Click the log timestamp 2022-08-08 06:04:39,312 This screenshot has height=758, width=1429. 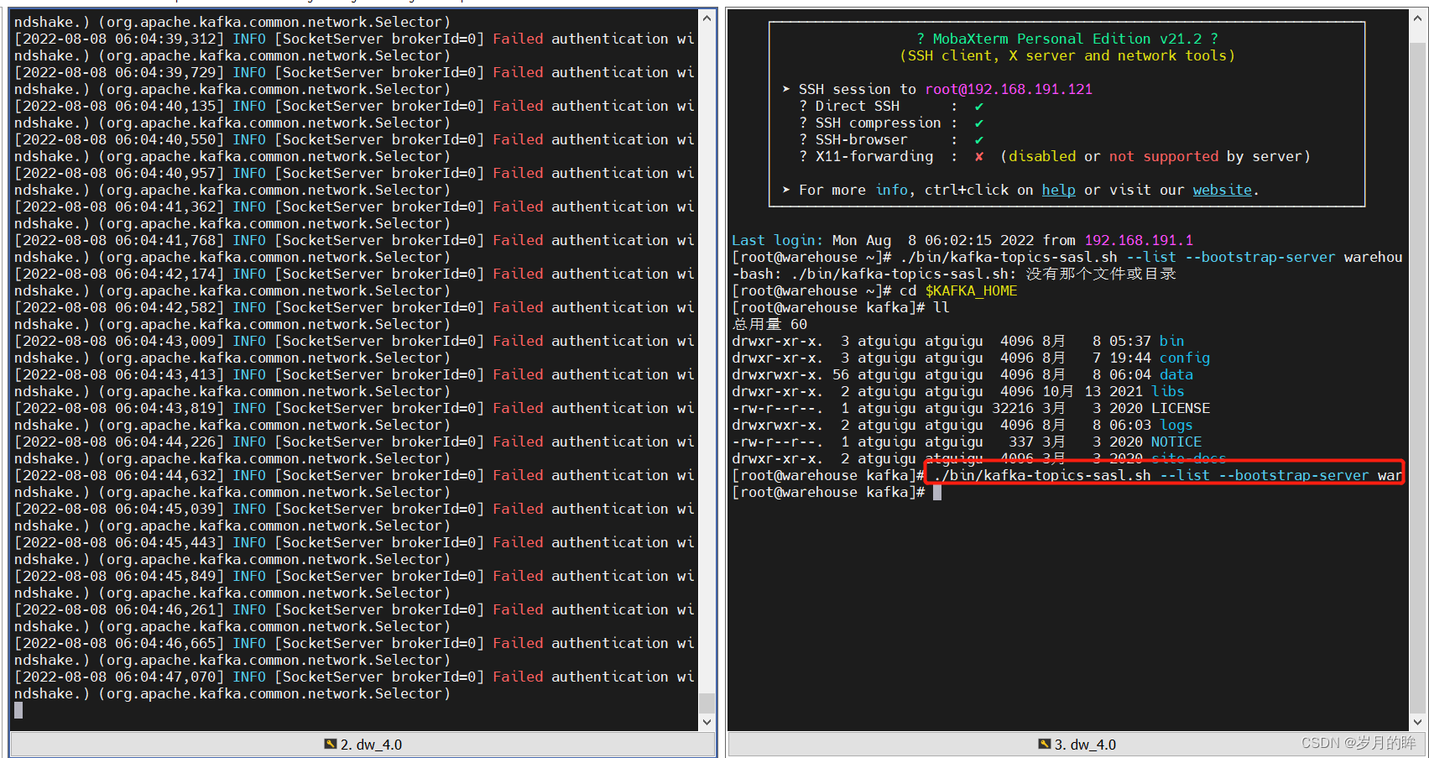pos(119,39)
